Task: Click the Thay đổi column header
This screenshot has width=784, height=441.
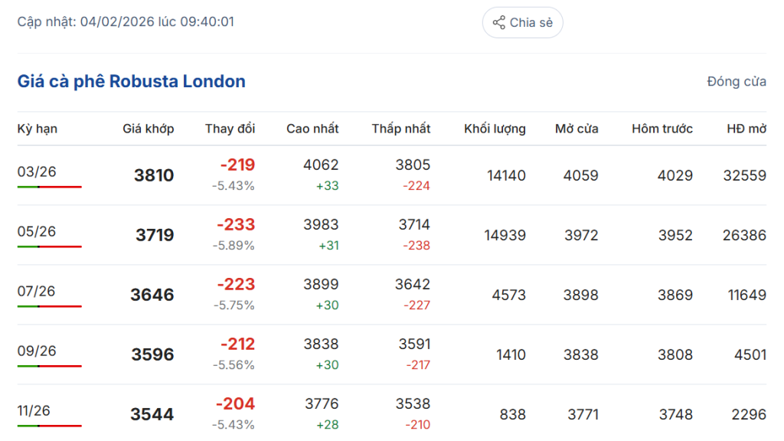Action: click(x=230, y=129)
